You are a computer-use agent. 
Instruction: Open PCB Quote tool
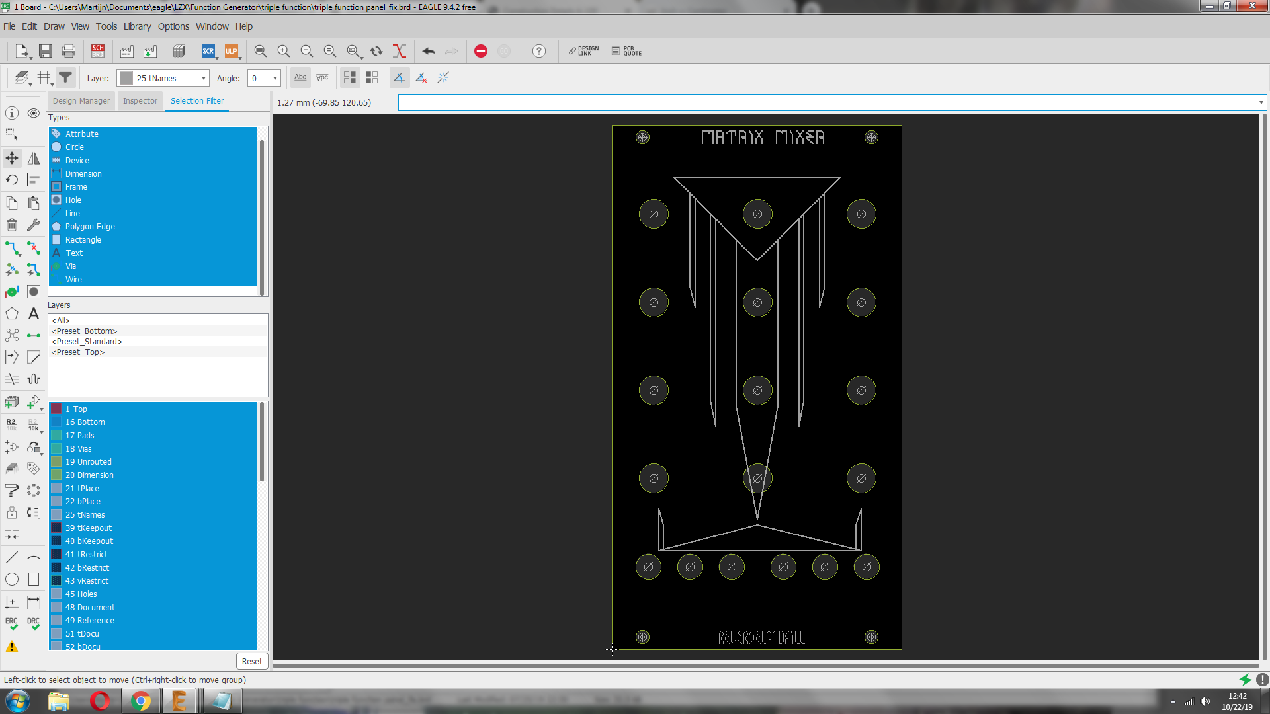(626, 51)
